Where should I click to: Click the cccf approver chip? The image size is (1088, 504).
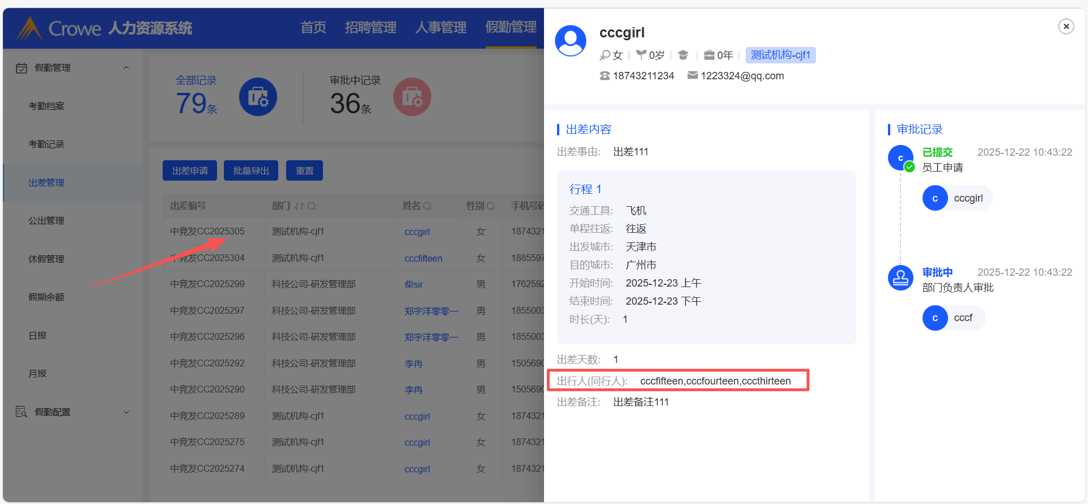[954, 318]
